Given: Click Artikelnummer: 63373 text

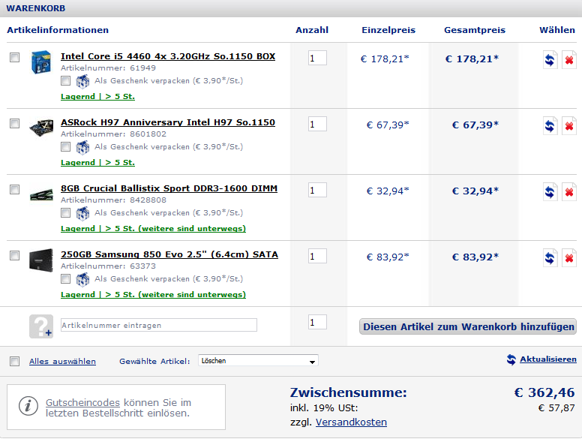Looking at the screenshot, I should (109, 266).
